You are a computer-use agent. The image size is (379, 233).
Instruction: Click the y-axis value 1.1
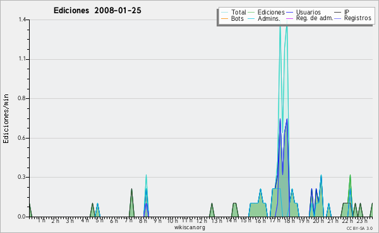(x=22, y=59)
